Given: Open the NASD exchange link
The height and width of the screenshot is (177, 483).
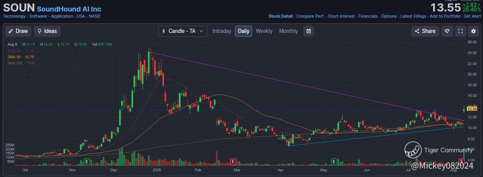Looking at the screenshot, I should click(x=95, y=16).
